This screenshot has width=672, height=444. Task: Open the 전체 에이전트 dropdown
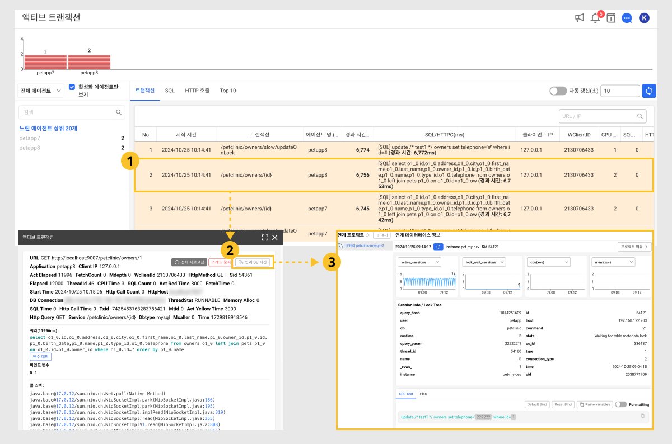[x=41, y=91]
